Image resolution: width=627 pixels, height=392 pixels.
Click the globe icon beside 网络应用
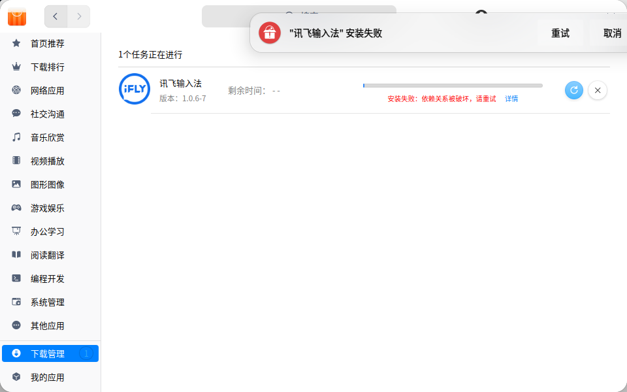[x=16, y=90]
